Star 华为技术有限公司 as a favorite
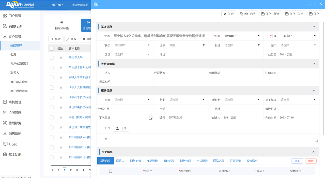The height and width of the screenshot is (178, 325). (x=61, y=67)
